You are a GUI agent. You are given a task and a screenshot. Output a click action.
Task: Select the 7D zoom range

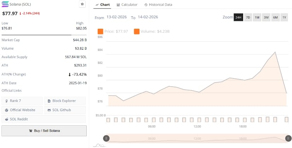[248, 17]
